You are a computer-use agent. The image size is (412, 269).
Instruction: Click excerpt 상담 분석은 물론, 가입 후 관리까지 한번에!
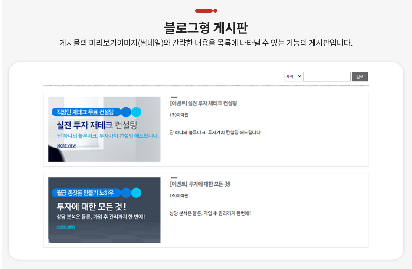coord(210,213)
